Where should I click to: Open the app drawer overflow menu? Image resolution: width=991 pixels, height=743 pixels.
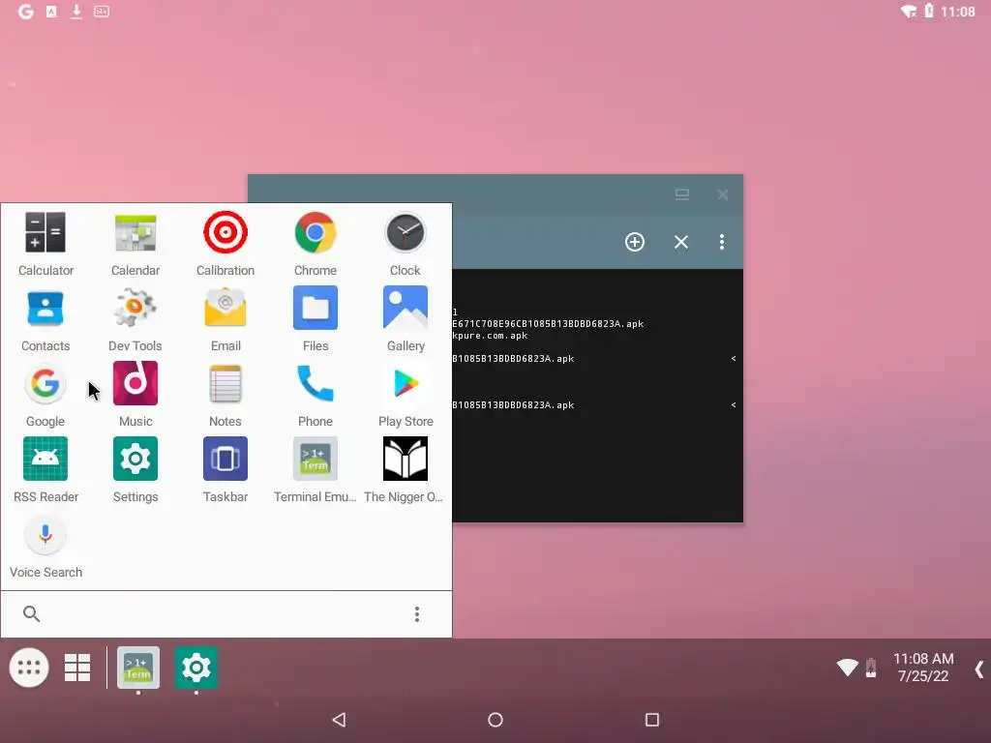click(416, 614)
